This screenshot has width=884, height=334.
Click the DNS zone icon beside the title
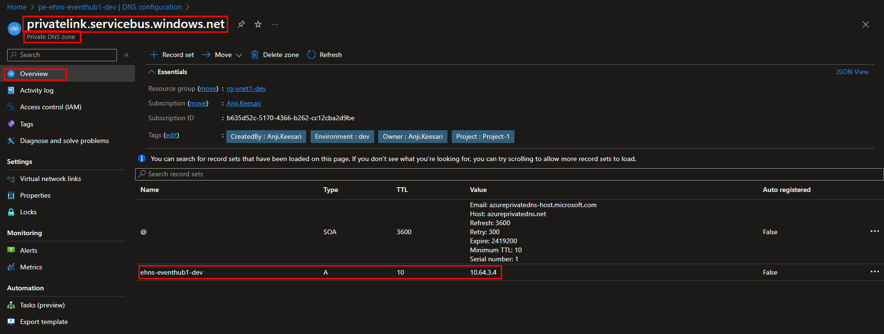[x=14, y=29]
